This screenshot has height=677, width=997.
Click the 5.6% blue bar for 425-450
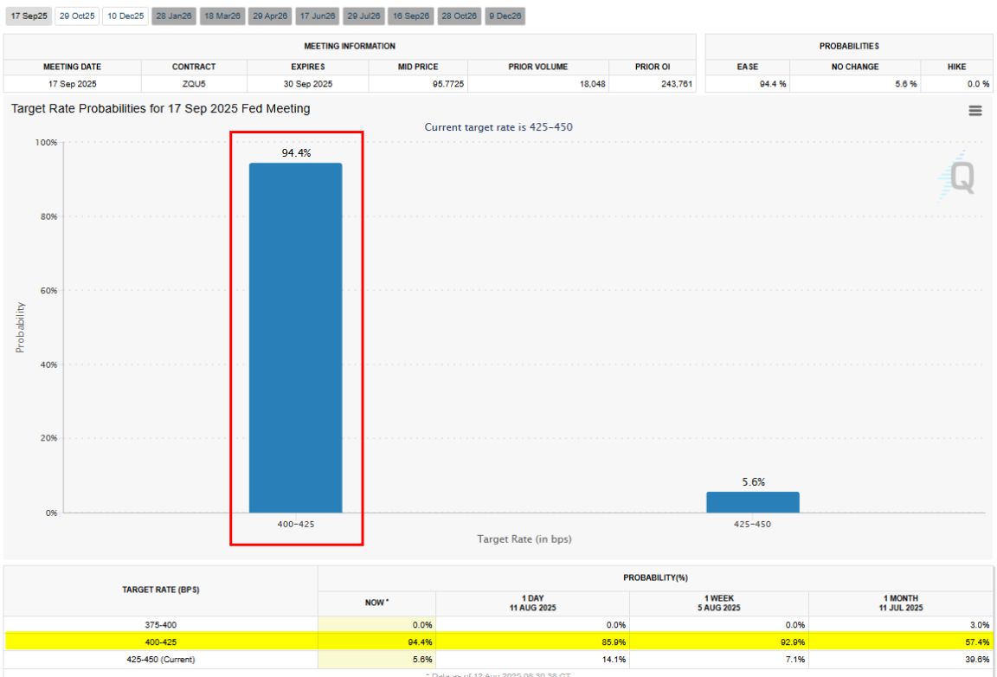point(752,502)
